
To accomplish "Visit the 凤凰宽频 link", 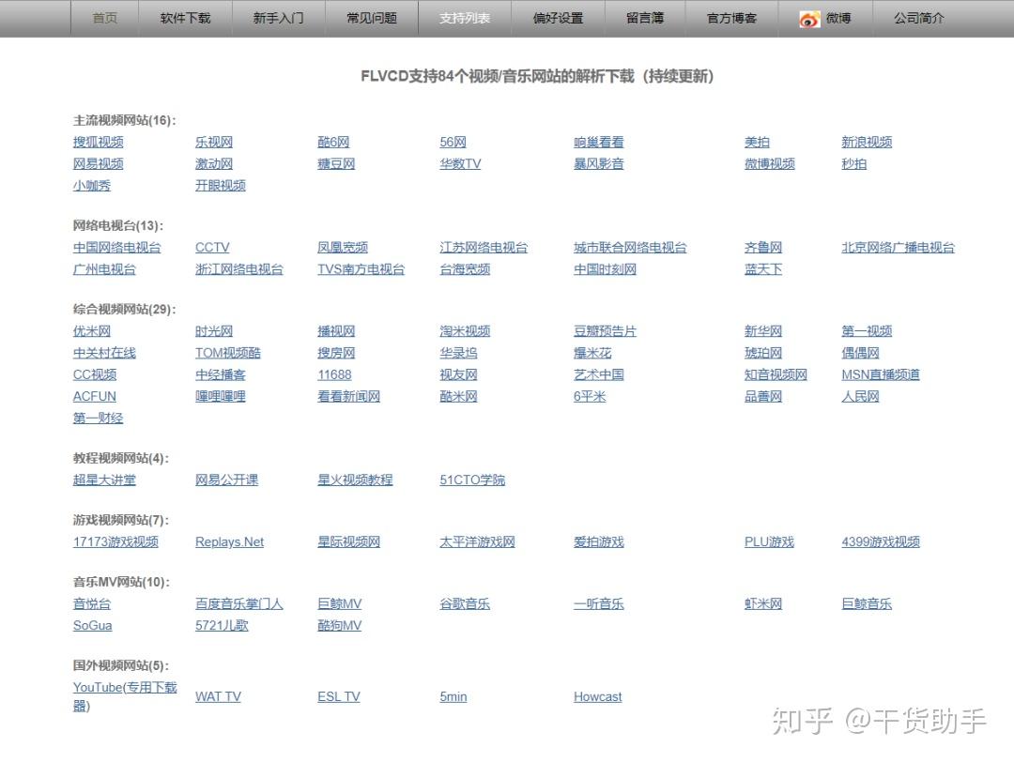I will coord(342,248).
